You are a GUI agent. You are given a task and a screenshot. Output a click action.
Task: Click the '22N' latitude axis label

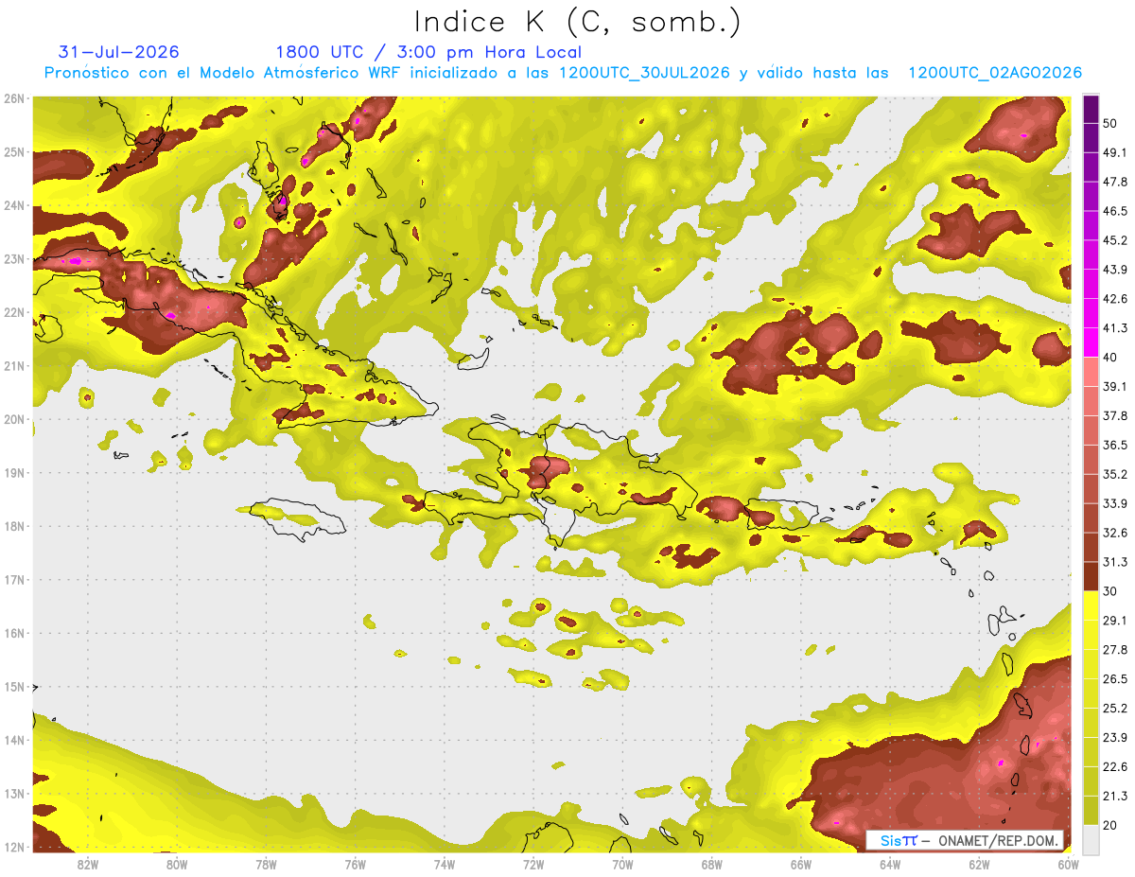click(14, 312)
